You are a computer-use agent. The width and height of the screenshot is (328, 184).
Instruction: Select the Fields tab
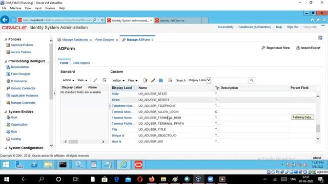pyautogui.click(x=64, y=63)
